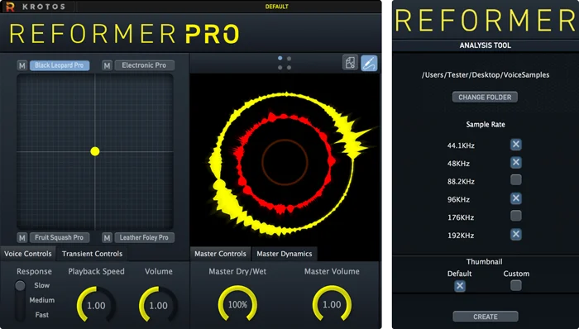The image size is (579, 329).
Task: Select the Slow response label
Action: point(41,285)
